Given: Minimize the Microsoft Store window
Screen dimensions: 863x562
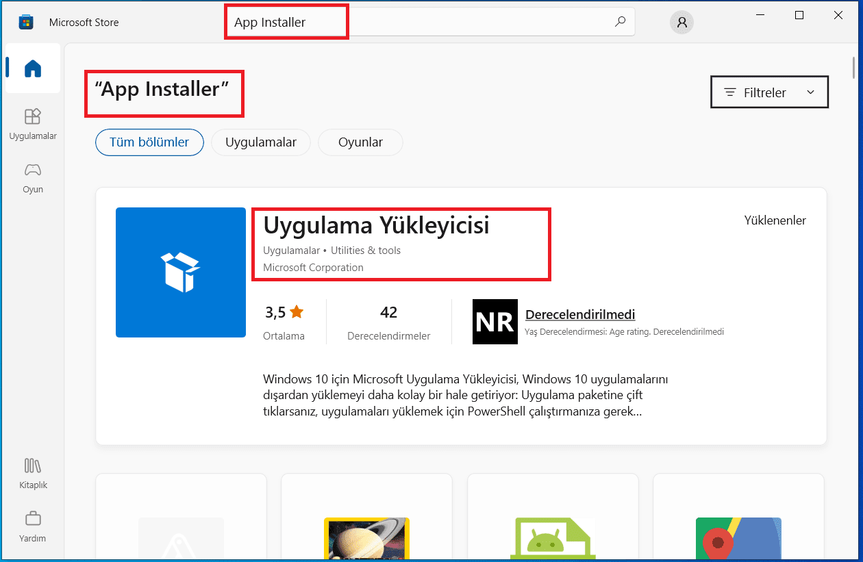Looking at the screenshot, I should tap(760, 15).
